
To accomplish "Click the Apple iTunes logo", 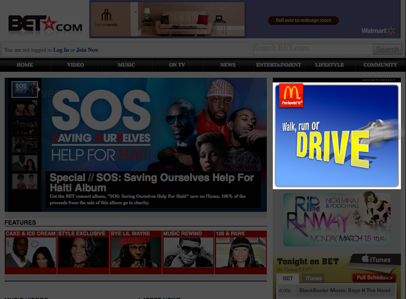I will (x=376, y=260).
